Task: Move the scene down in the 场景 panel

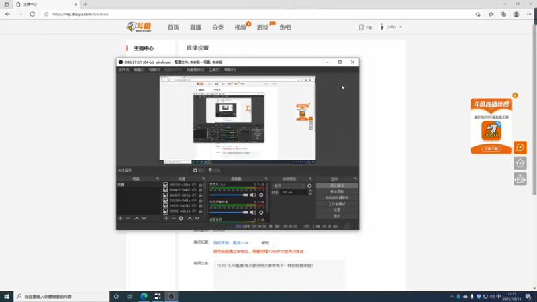Action: click(x=144, y=219)
